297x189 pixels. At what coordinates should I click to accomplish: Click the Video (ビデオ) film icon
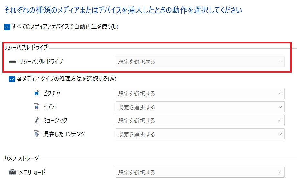pyautogui.click(x=36, y=107)
